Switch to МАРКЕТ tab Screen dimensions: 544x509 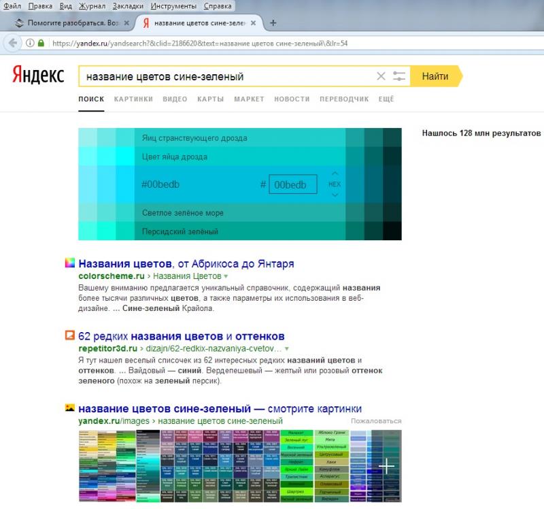[x=249, y=99]
